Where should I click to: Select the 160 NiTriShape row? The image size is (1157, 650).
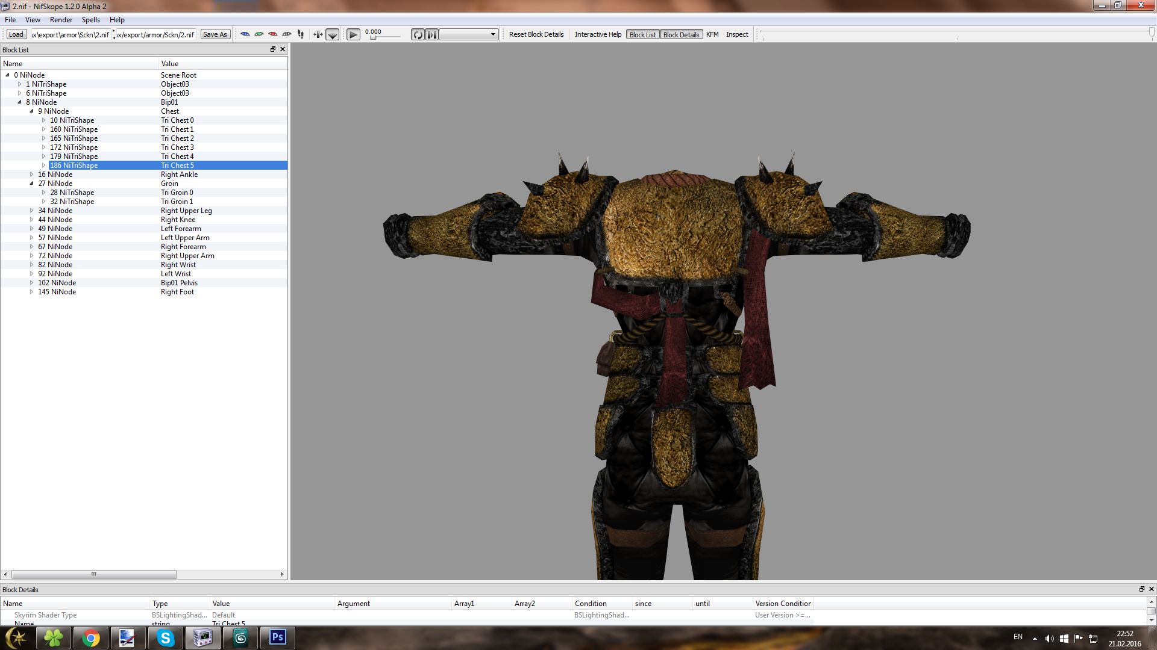[144, 129]
